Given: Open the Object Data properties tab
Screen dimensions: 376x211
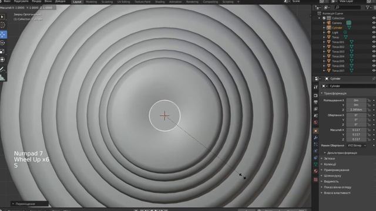Looking at the screenshot, I should coord(315,164).
